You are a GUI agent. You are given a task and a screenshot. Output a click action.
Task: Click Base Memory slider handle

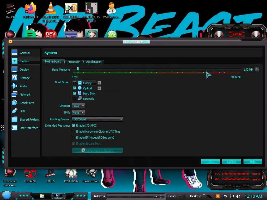click(x=78, y=69)
